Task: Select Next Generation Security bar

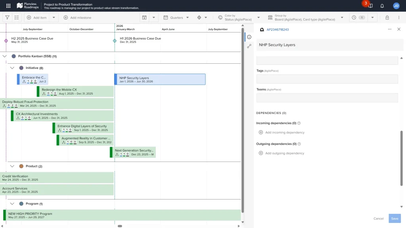Action: 133,152
